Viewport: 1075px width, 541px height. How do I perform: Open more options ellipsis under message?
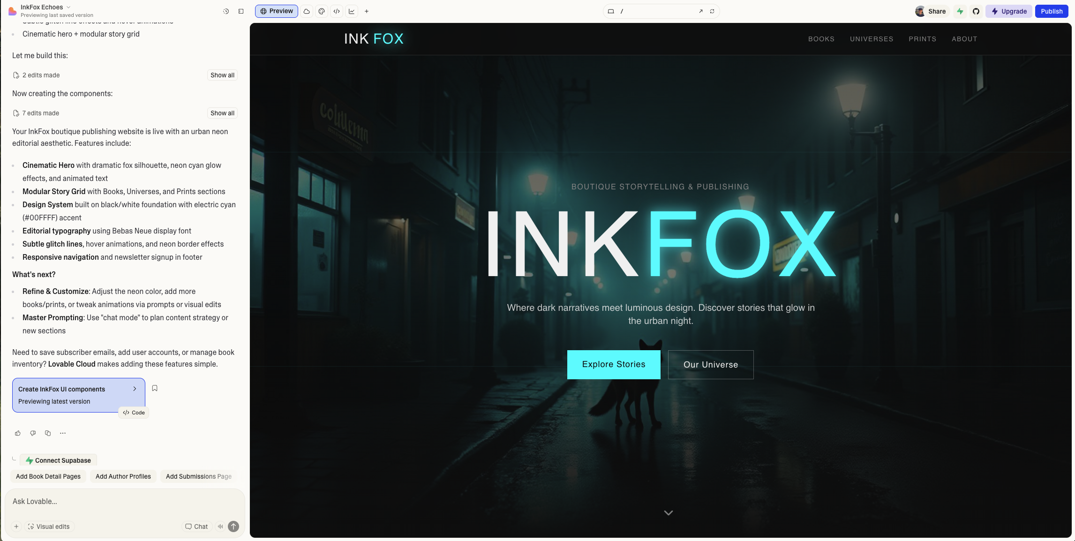pos(63,433)
